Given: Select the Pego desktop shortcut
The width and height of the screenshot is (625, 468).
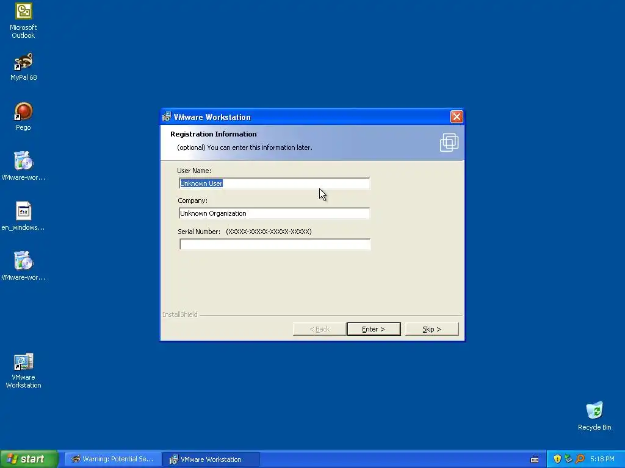Looking at the screenshot, I should coord(23,116).
